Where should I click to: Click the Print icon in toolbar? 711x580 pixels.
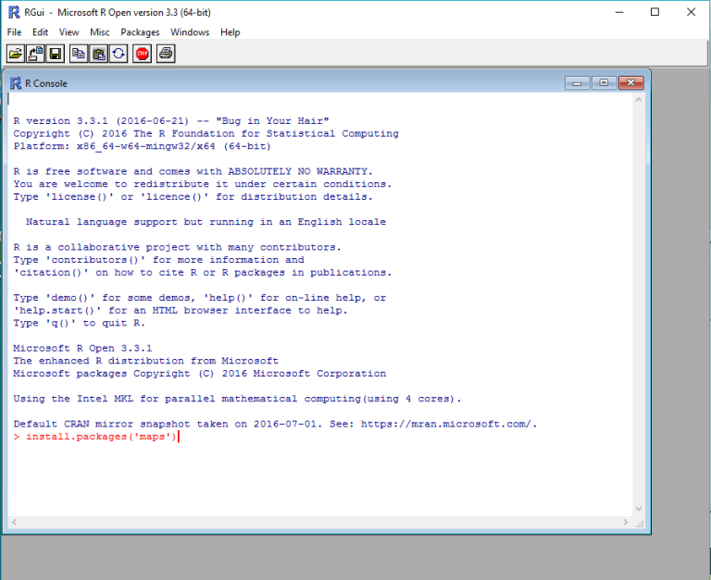coord(166,54)
